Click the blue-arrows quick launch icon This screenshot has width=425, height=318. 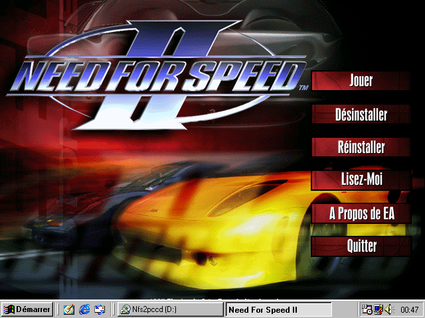pyautogui.click(x=100, y=309)
